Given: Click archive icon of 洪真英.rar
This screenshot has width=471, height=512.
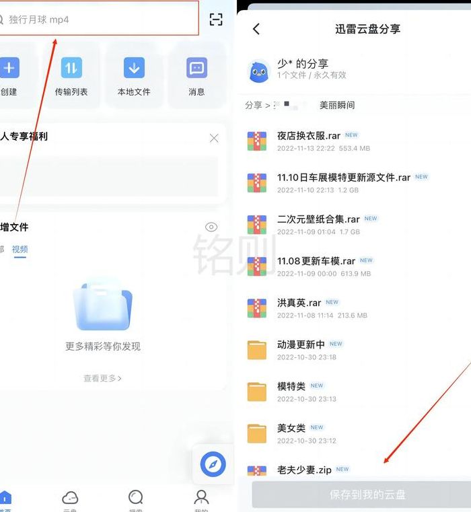Looking at the screenshot, I should (257, 308).
